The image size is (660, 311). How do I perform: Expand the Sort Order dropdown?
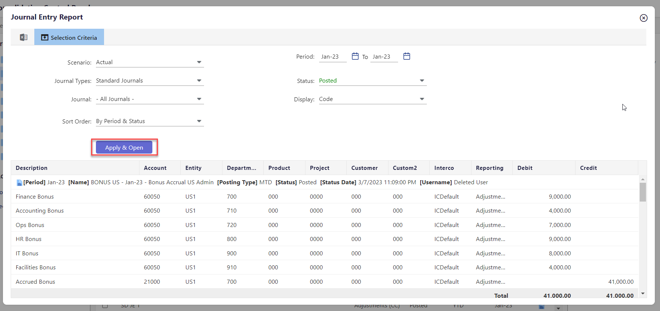coord(150,121)
